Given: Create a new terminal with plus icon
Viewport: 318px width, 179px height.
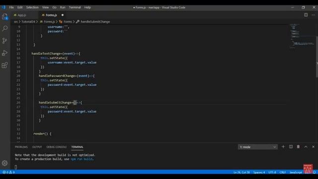Looking at the screenshot, I should (x=283, y=147).
